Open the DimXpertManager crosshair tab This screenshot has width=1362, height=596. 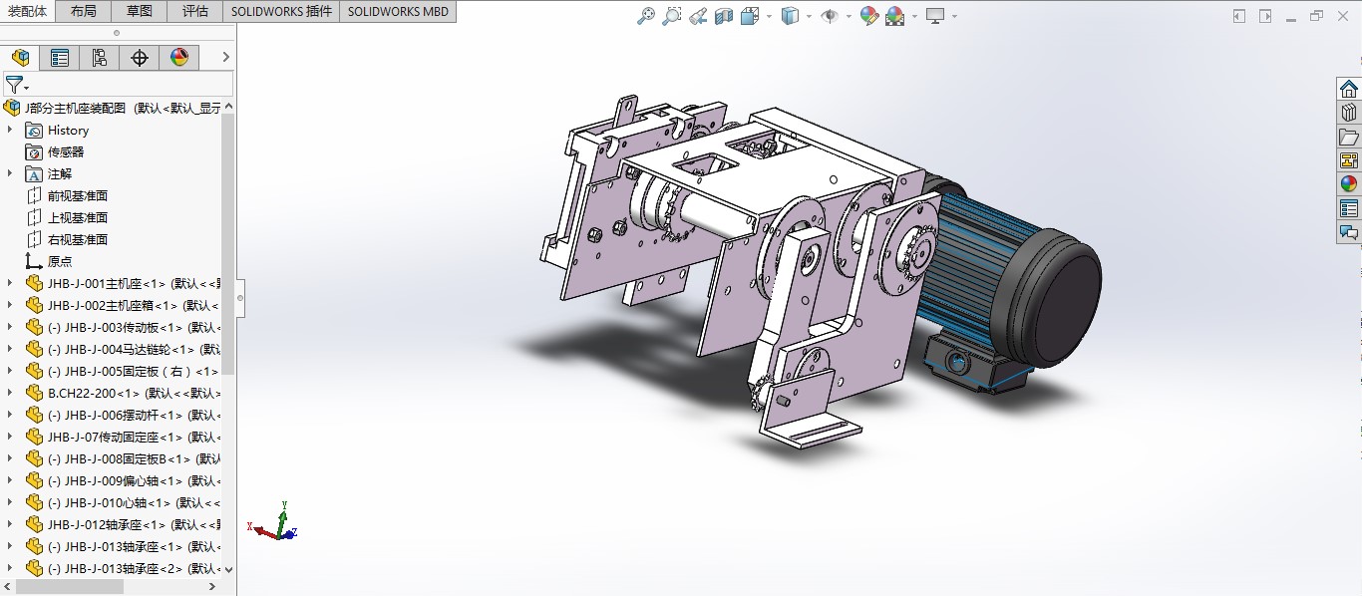(140, 58)
